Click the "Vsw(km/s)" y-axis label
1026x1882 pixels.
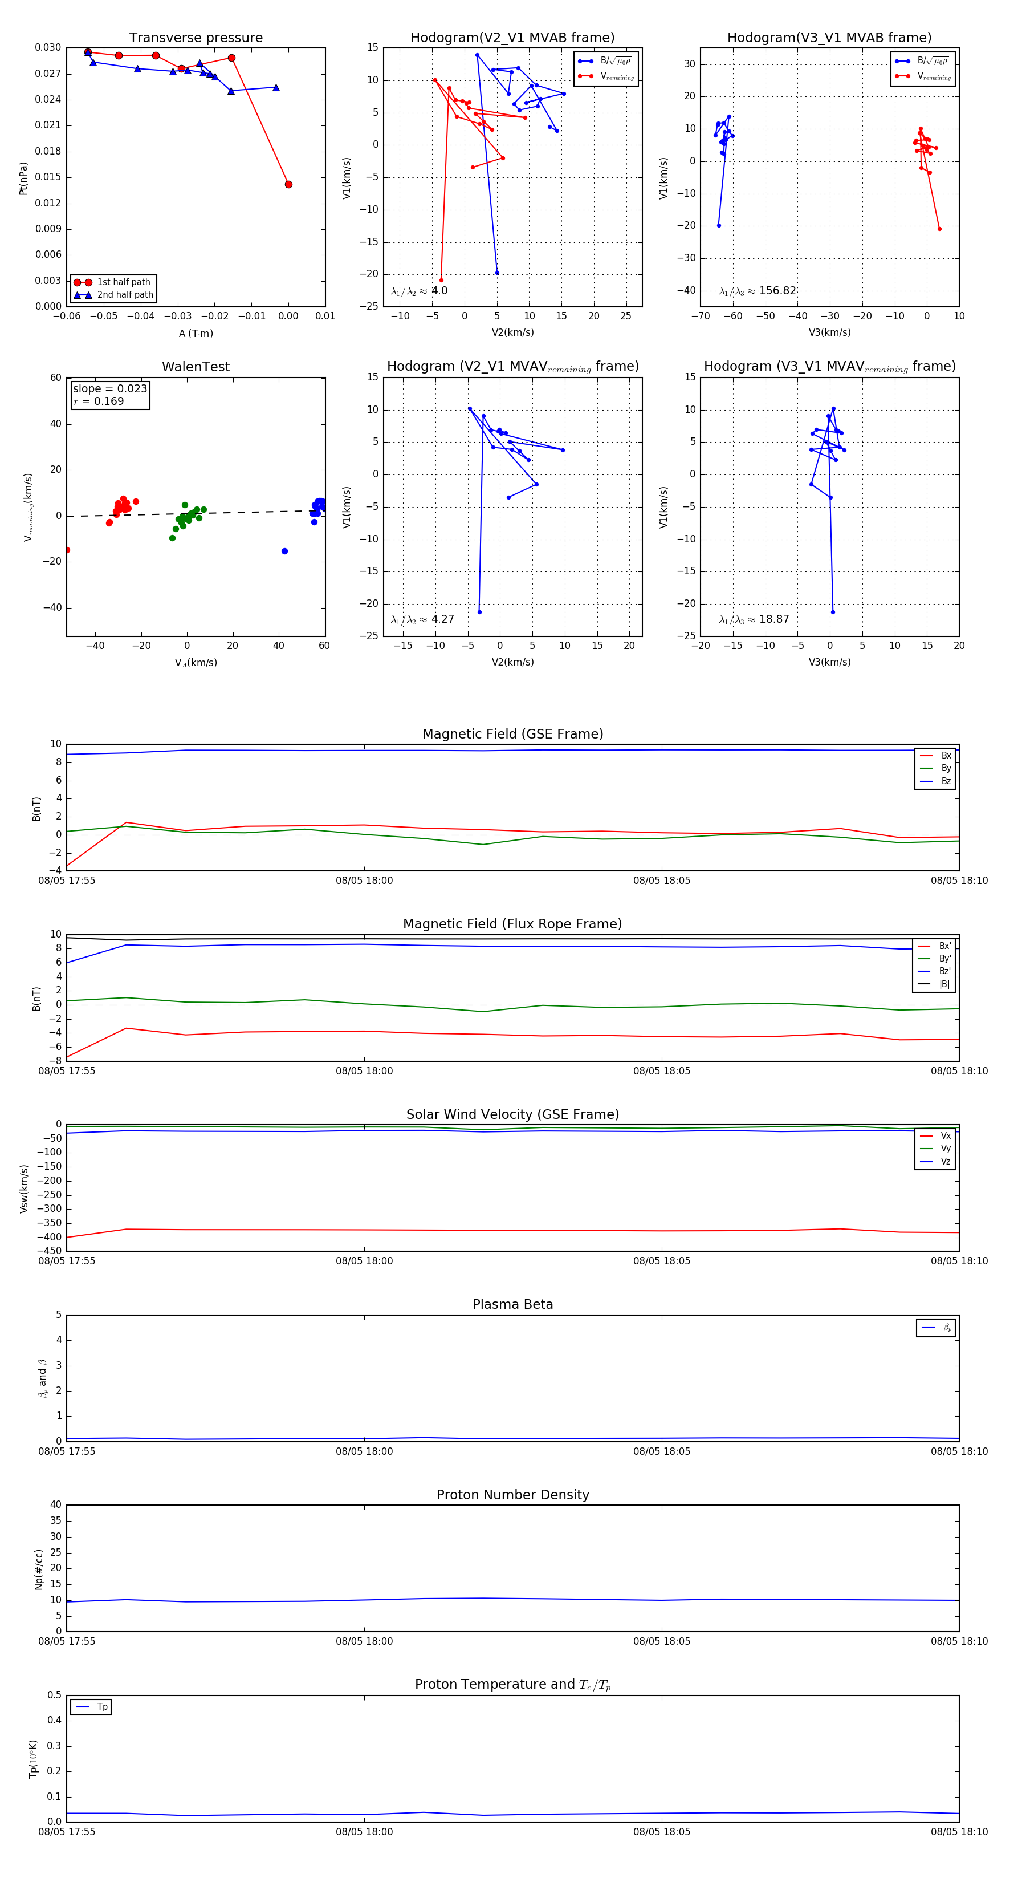click(x=23, y=1190)
